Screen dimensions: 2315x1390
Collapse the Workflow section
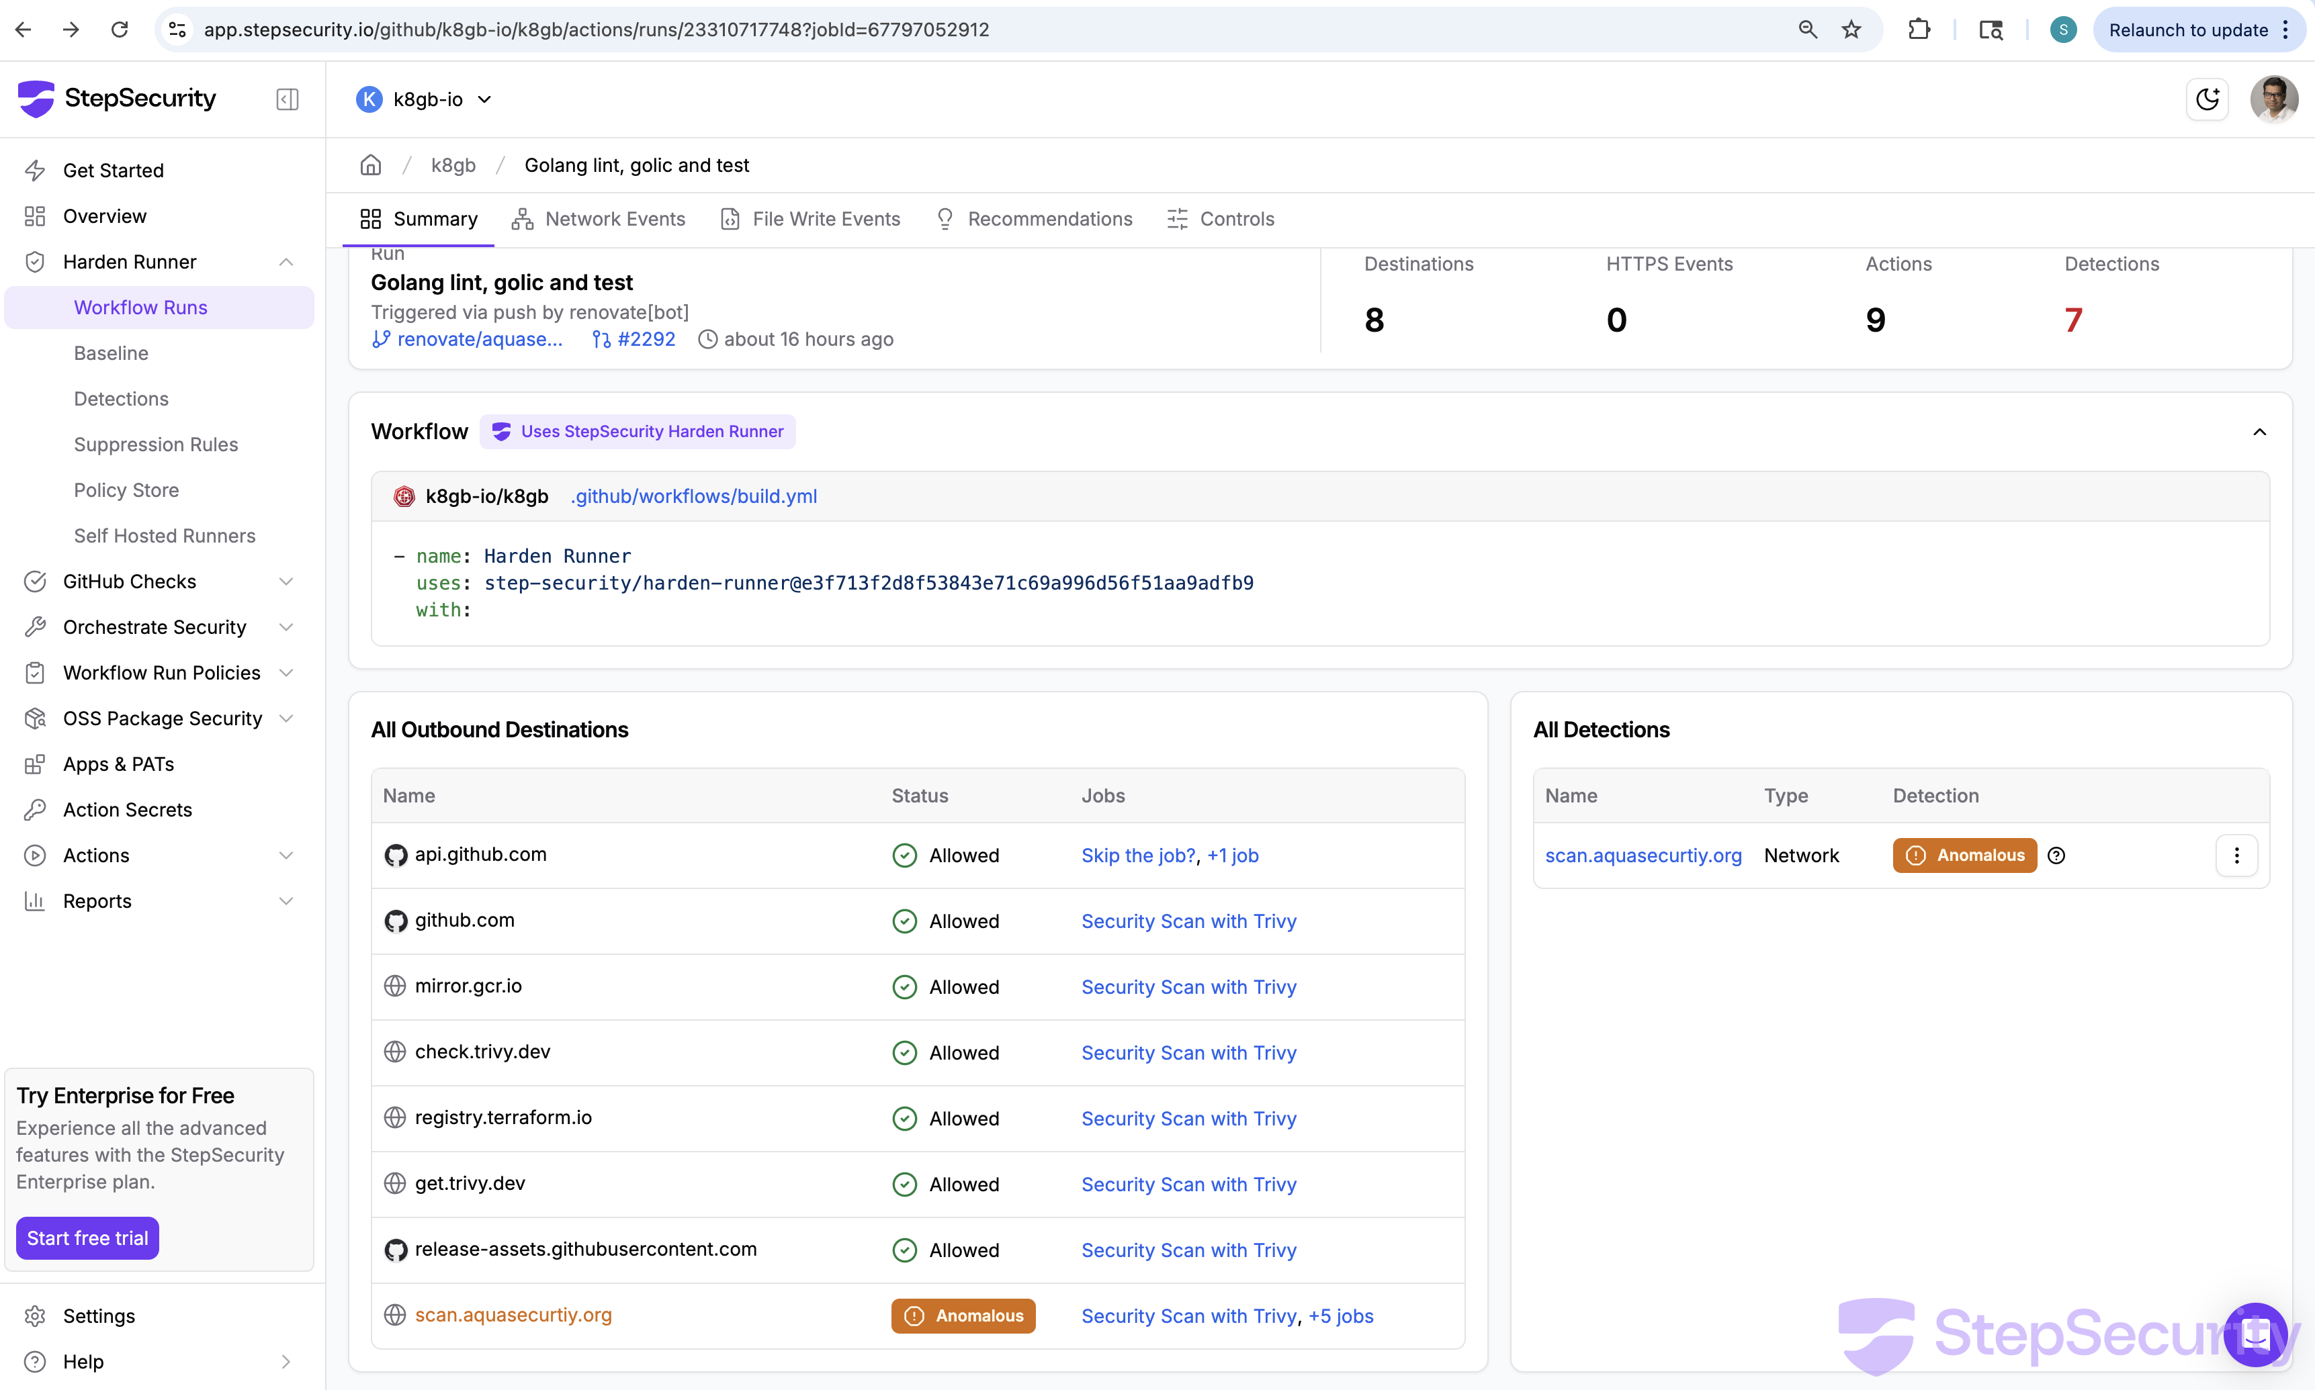click(x=2259, y=432)
